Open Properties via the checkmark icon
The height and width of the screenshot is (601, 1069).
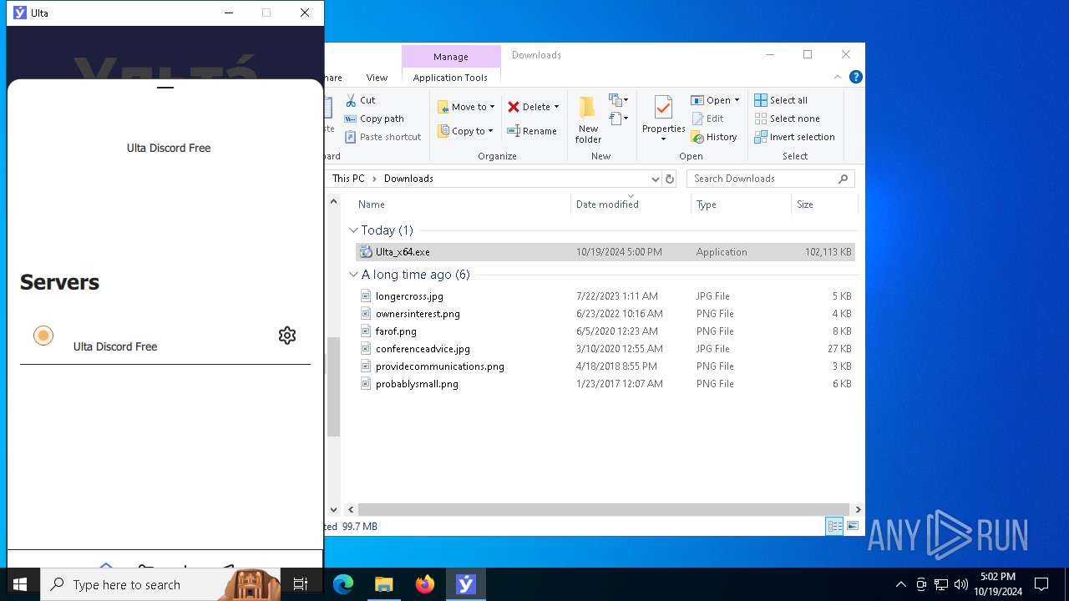point(663,109)
